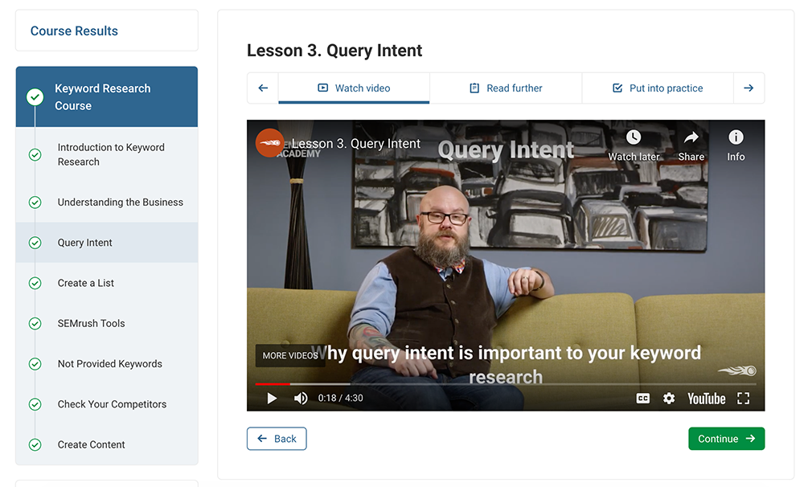Seek along the video progress bar
The width and height of the screenshot is (804, 487).
click(506, 383)
